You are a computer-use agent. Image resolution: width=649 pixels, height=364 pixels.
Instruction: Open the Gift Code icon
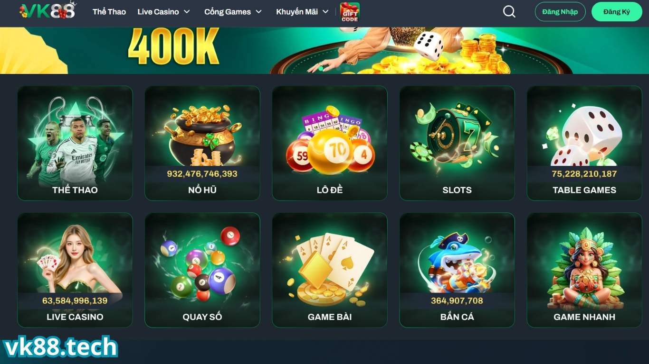coord(350,12)
